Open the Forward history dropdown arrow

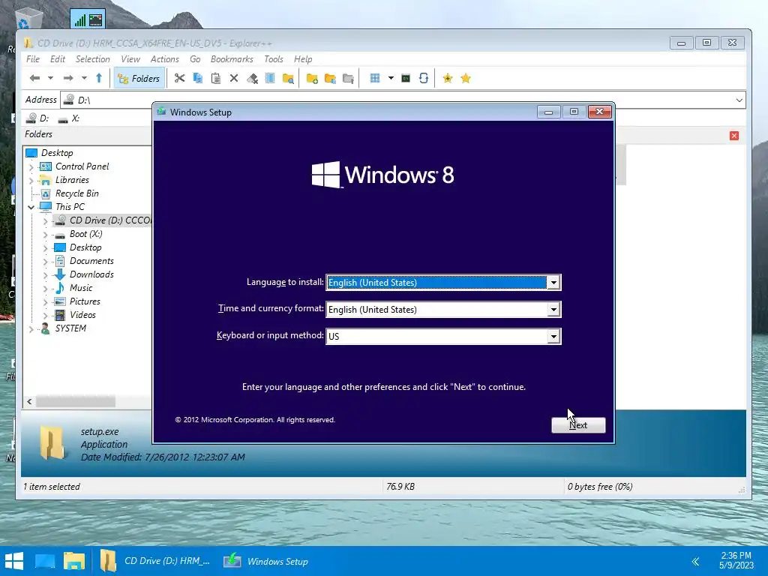click(x=84, y=78)
